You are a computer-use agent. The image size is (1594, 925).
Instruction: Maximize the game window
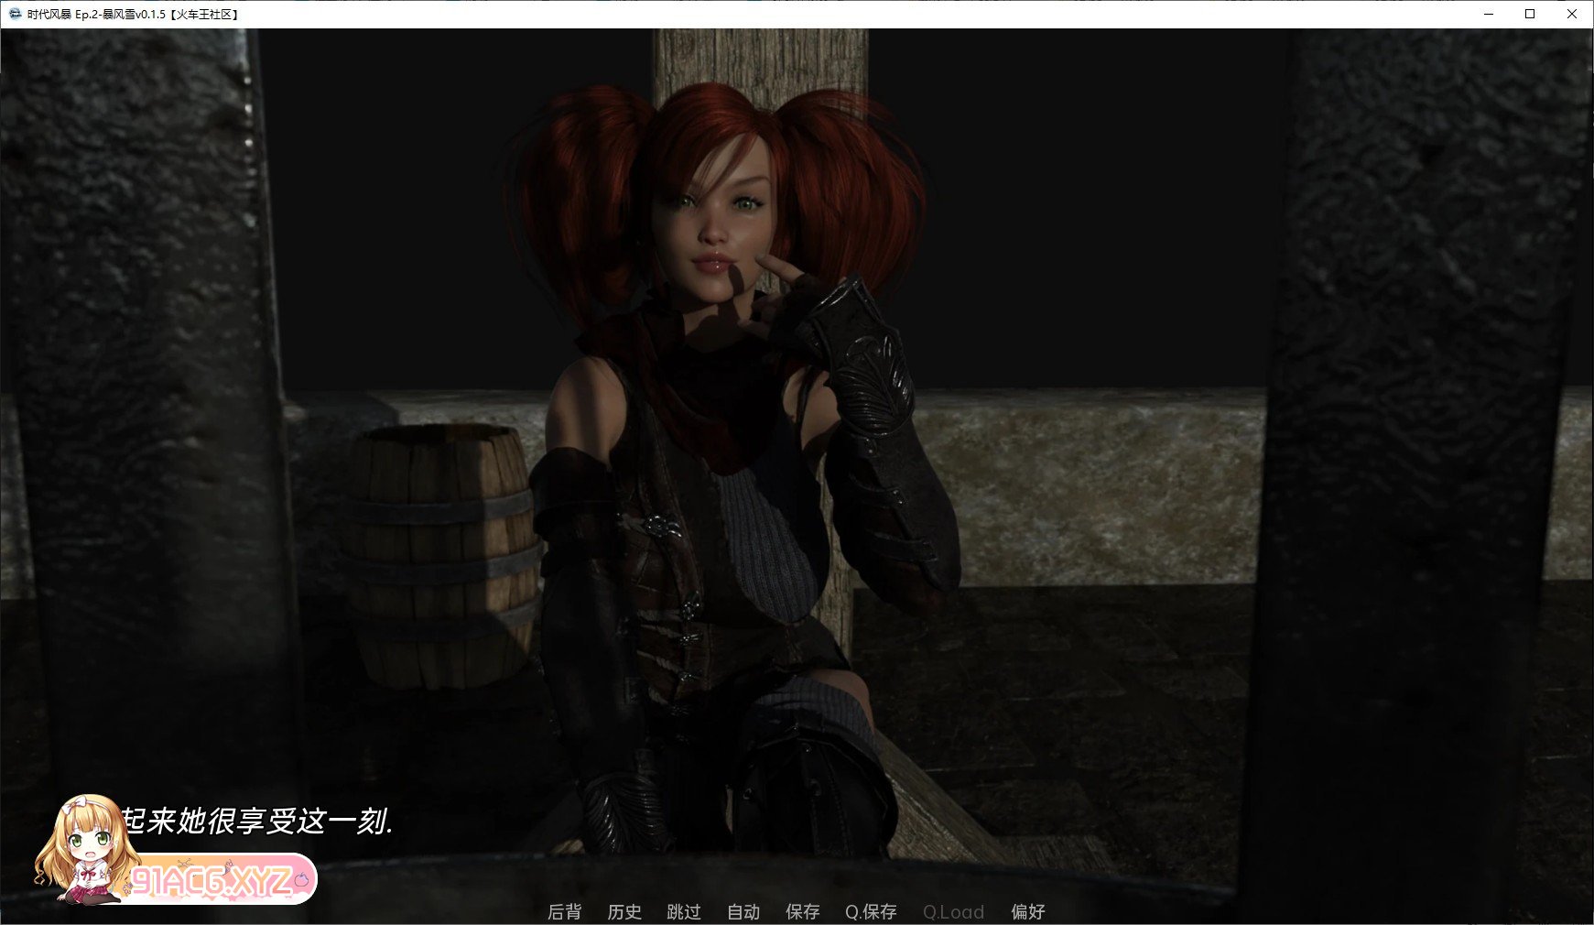[1530, 14]
